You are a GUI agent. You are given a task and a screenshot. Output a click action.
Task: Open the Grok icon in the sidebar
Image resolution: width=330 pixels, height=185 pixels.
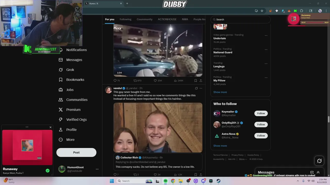tap(61, 70)
